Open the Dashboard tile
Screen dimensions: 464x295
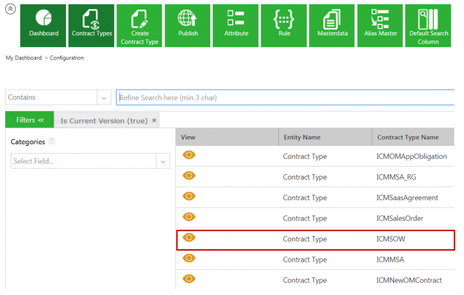(x=44, y=26)
